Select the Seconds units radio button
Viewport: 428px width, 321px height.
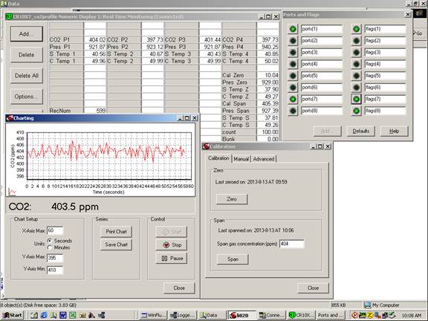tap(50, 241)
